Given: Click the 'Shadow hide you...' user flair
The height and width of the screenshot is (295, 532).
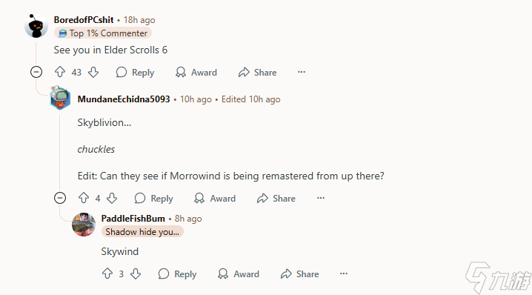Looking at the screenshot, I should pyautogui.click(x=142, y=232).
